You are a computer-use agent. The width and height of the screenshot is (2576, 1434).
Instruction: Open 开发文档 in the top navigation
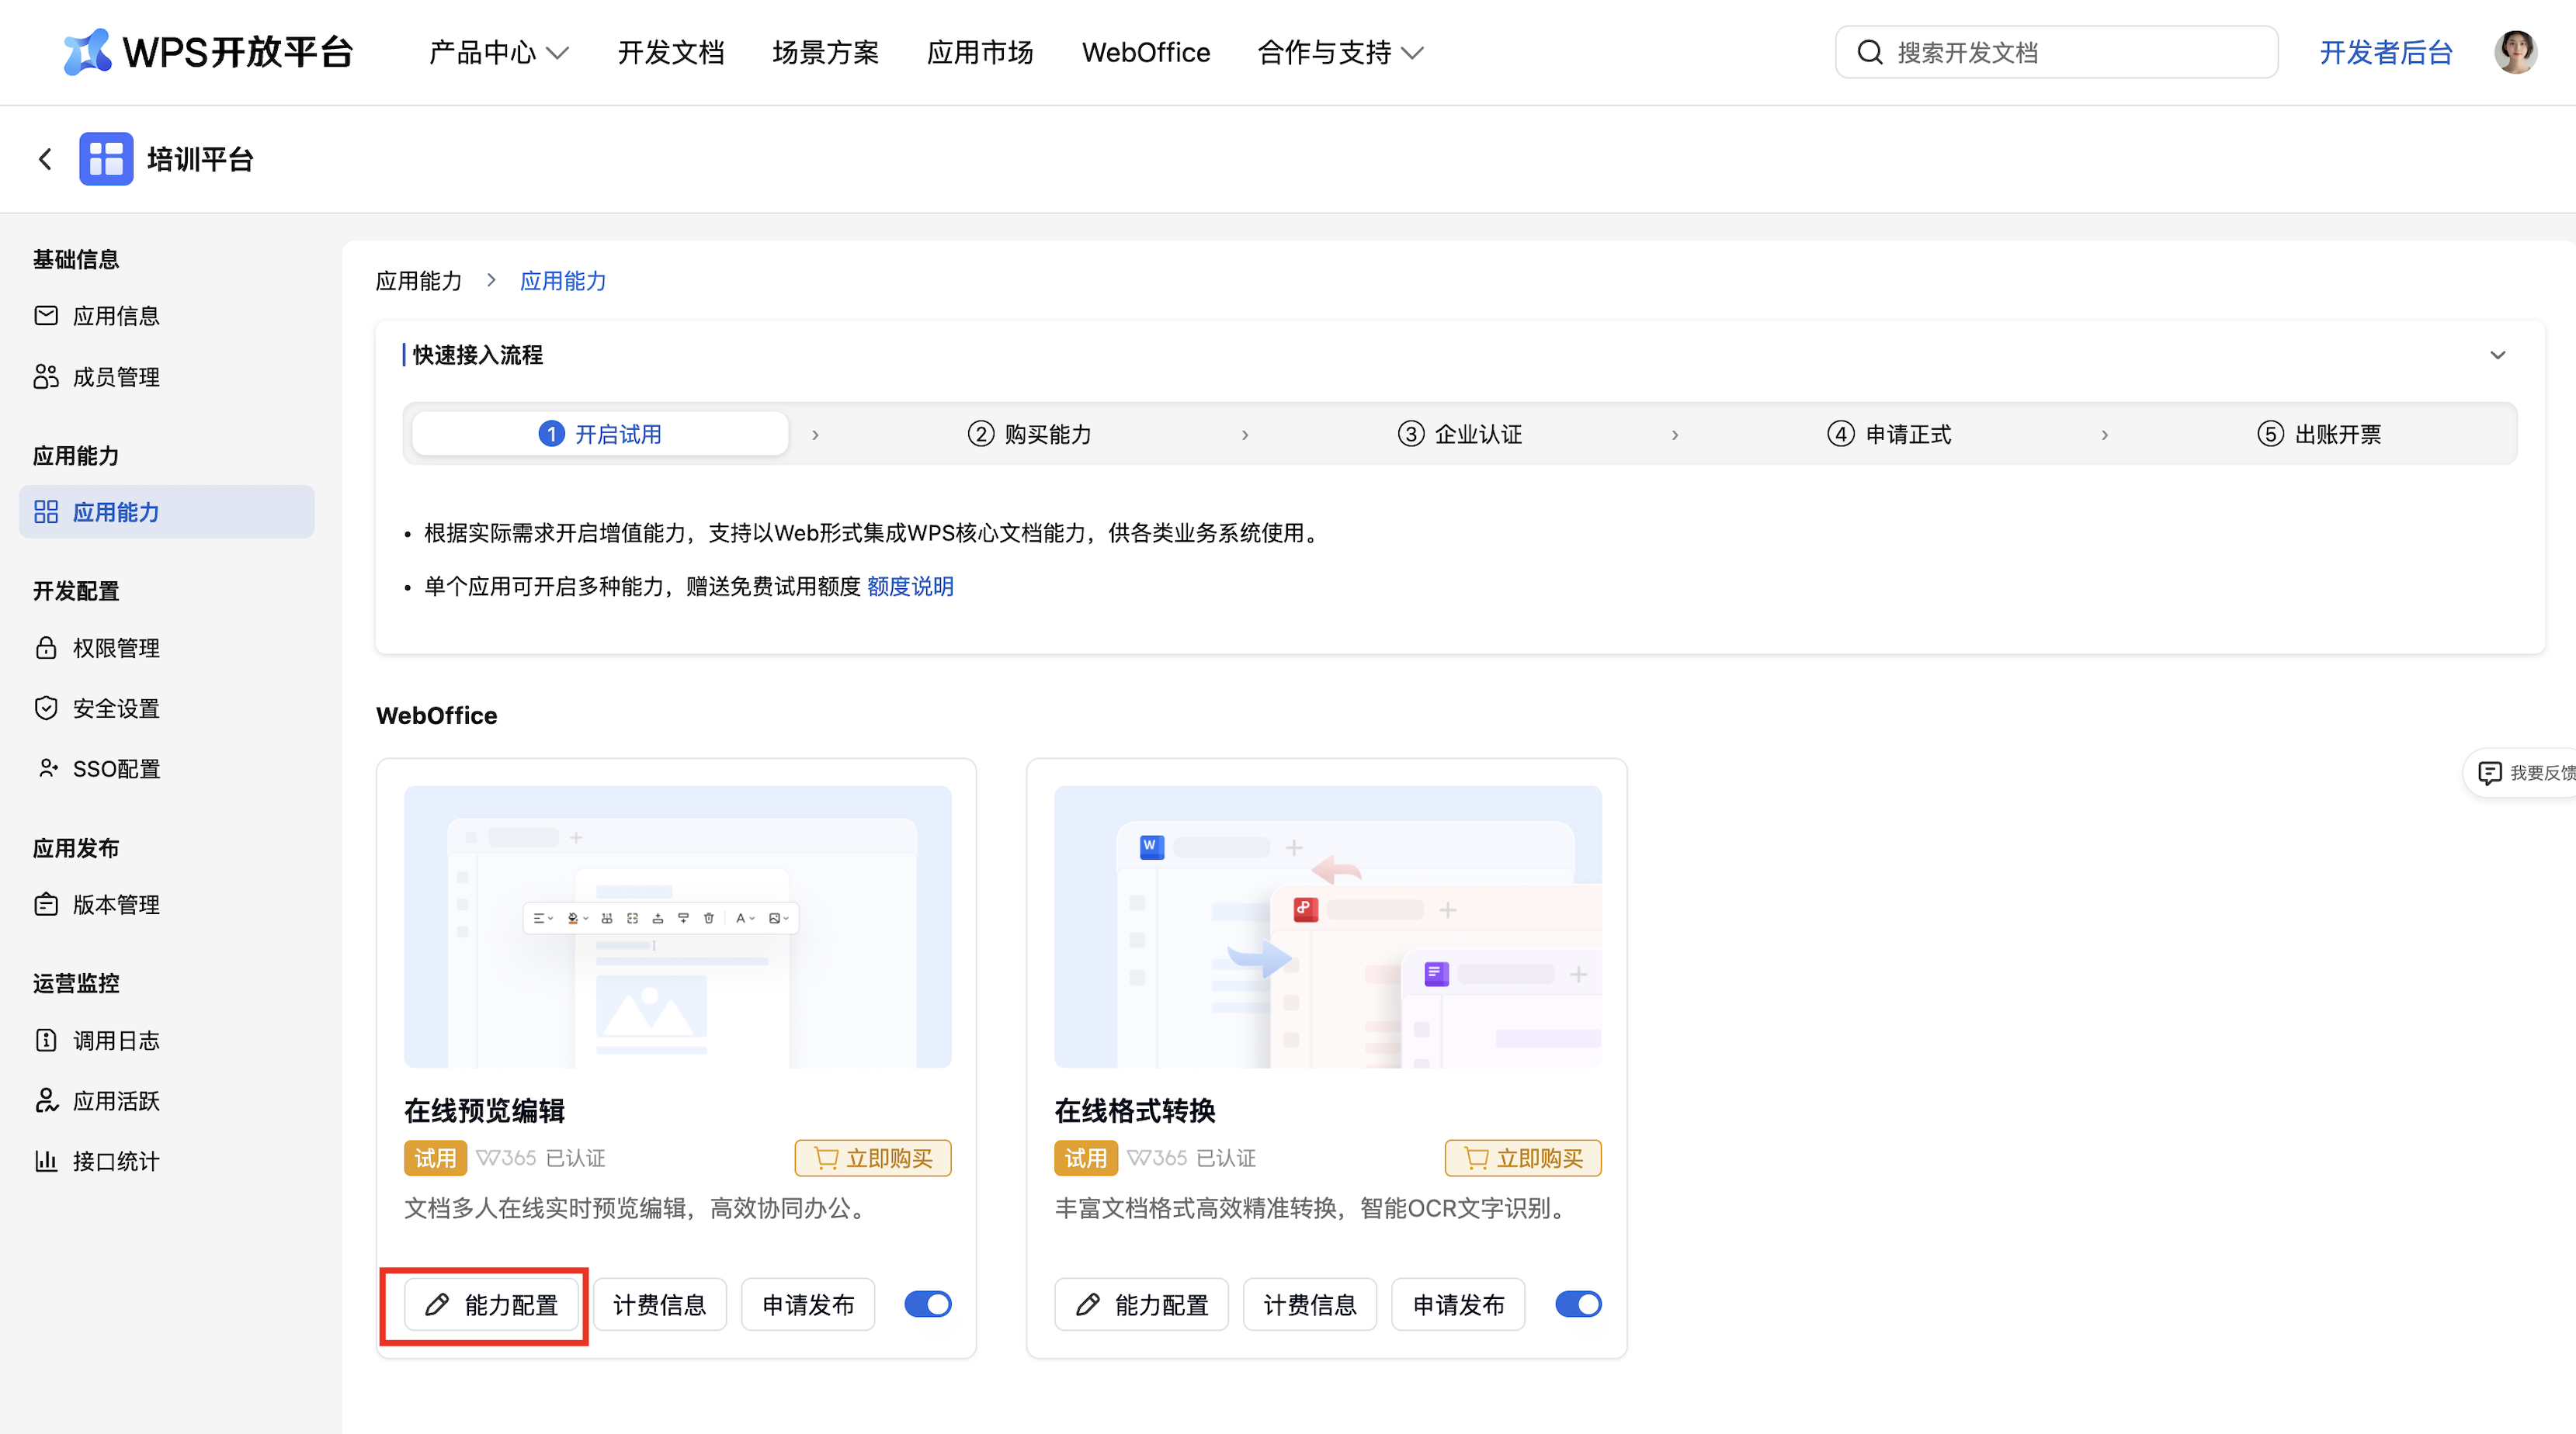[x=670, y=52]
